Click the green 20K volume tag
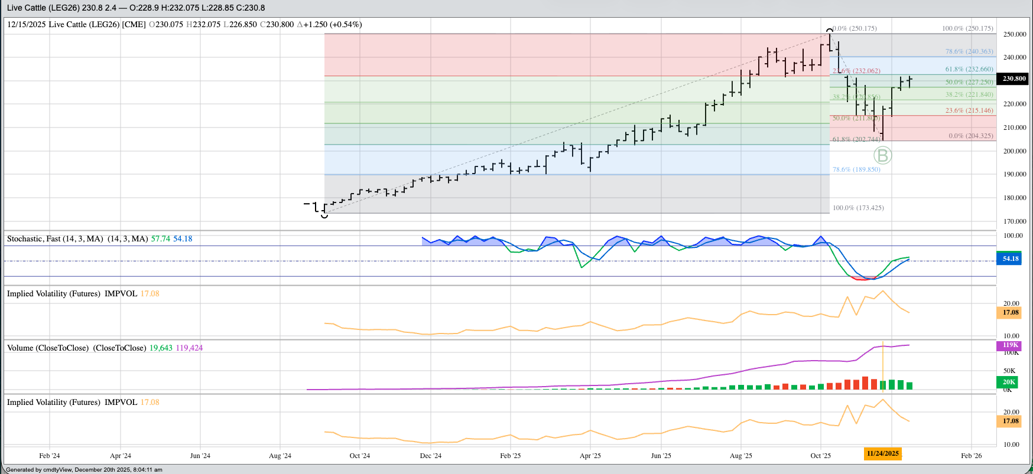Screen dimensions: 1033x474 click(x=1009, y=382)
